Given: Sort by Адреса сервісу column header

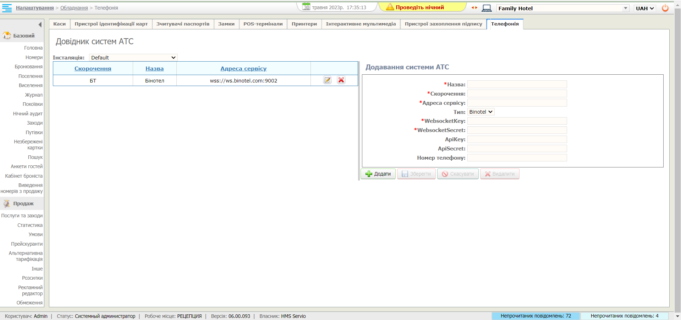Looking at the screenshot, I should tap(243, 69).
